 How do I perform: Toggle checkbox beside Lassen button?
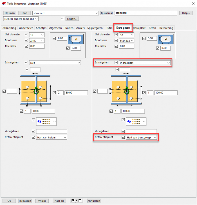click(x=62, y=19)
